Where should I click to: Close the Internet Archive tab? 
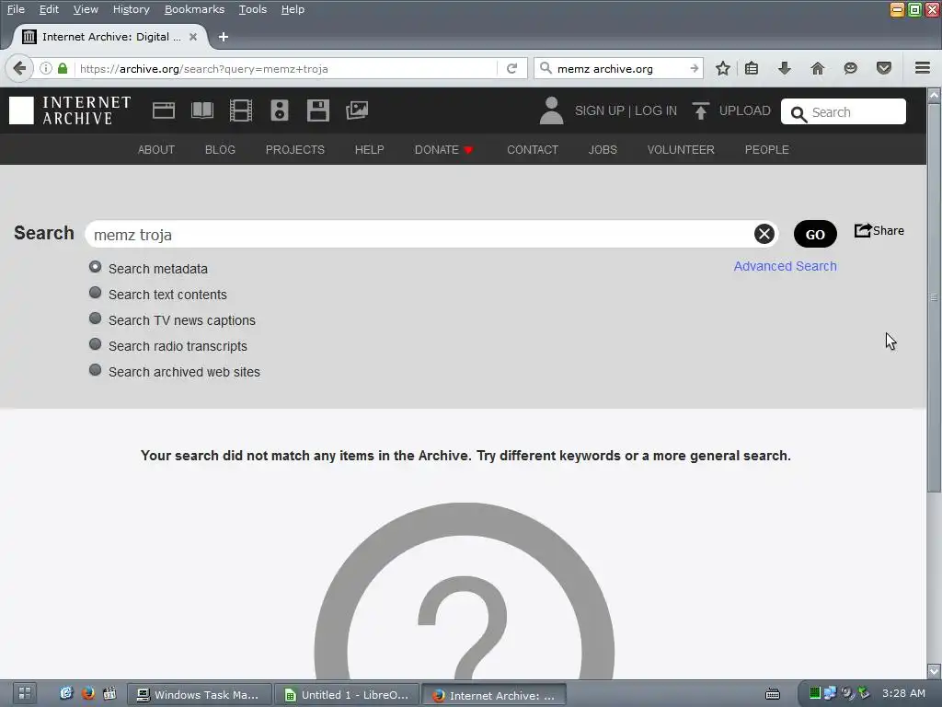pos(193,37)
